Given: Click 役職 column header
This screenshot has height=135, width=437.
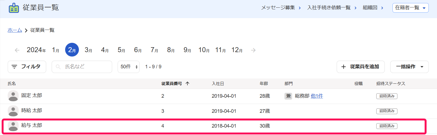Looking at the screenshot, I should (358, 83).
